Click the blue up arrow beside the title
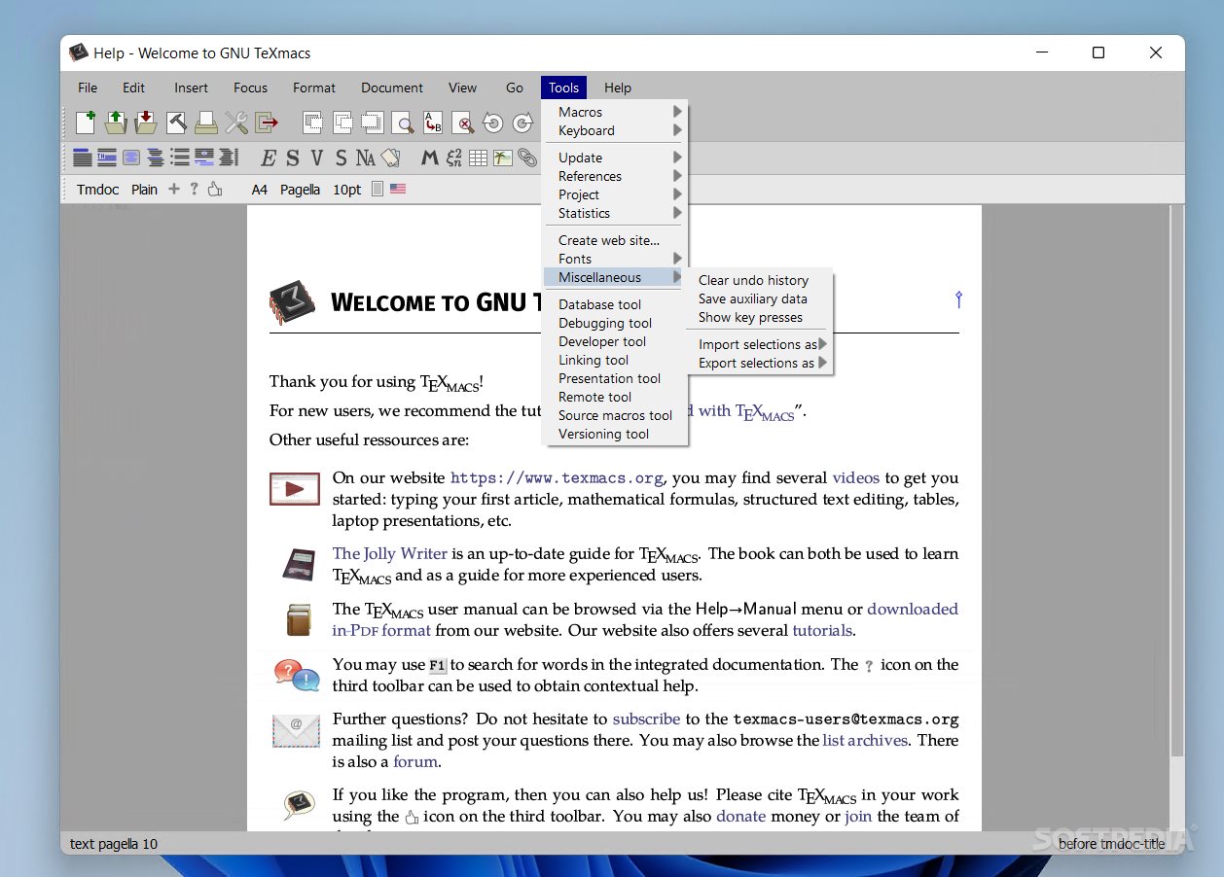The width and height of the screenshot is (1224, 877). 958,299
